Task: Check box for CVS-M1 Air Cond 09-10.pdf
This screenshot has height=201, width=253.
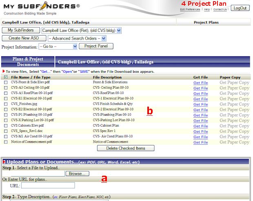Action: [6, 136]
